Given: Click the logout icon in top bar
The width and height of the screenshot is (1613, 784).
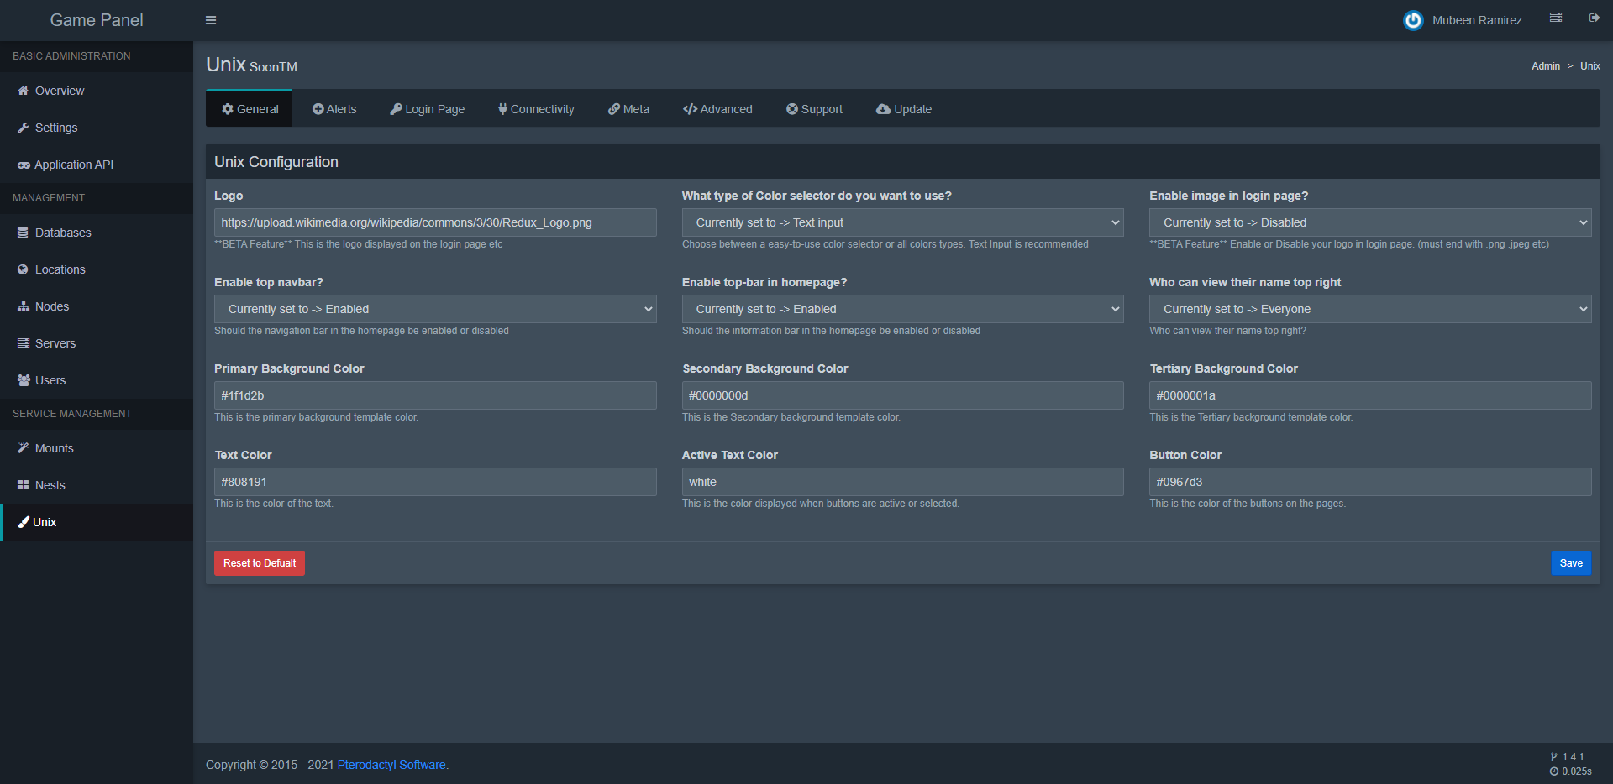Looking at the screenshot, I should [1594, 18].
